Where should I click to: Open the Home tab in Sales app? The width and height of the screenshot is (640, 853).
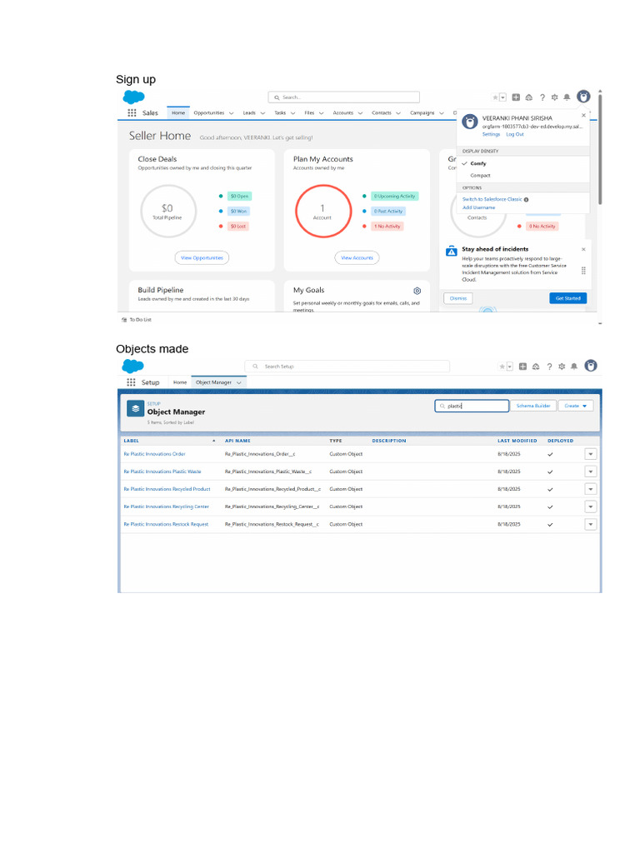click(x=178, y=112)
